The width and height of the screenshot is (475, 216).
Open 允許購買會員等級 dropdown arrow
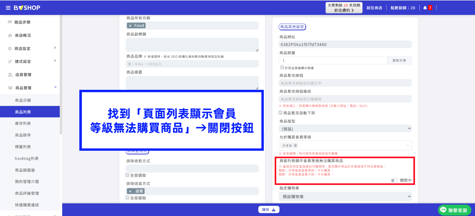click(407, 145)
